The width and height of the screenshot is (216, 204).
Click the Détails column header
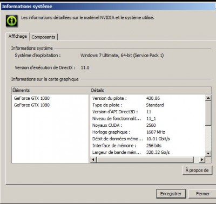tap(151, 90)
